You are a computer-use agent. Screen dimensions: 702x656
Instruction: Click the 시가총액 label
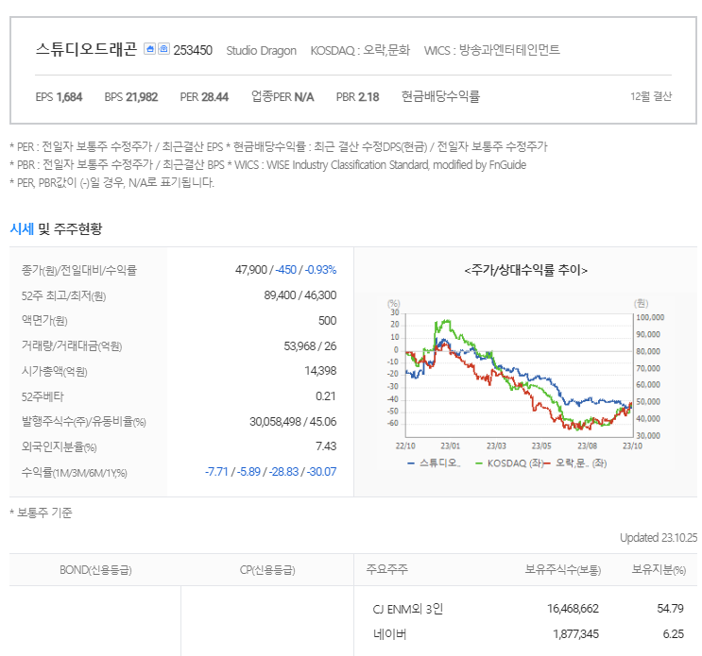point(54,372)
